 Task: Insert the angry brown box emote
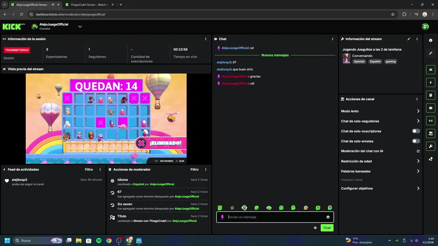(232, 207)
